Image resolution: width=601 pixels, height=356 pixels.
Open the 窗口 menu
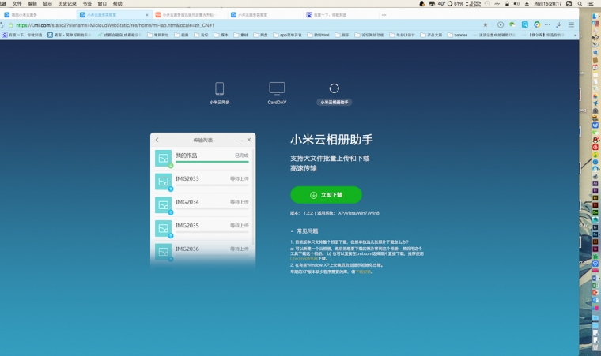[102, 3]
